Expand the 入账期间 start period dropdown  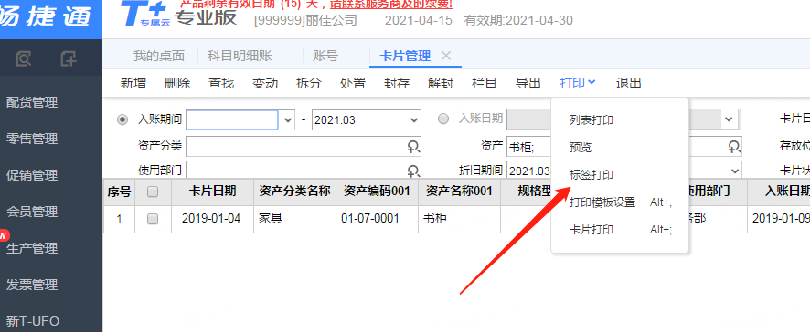point(287,120)
